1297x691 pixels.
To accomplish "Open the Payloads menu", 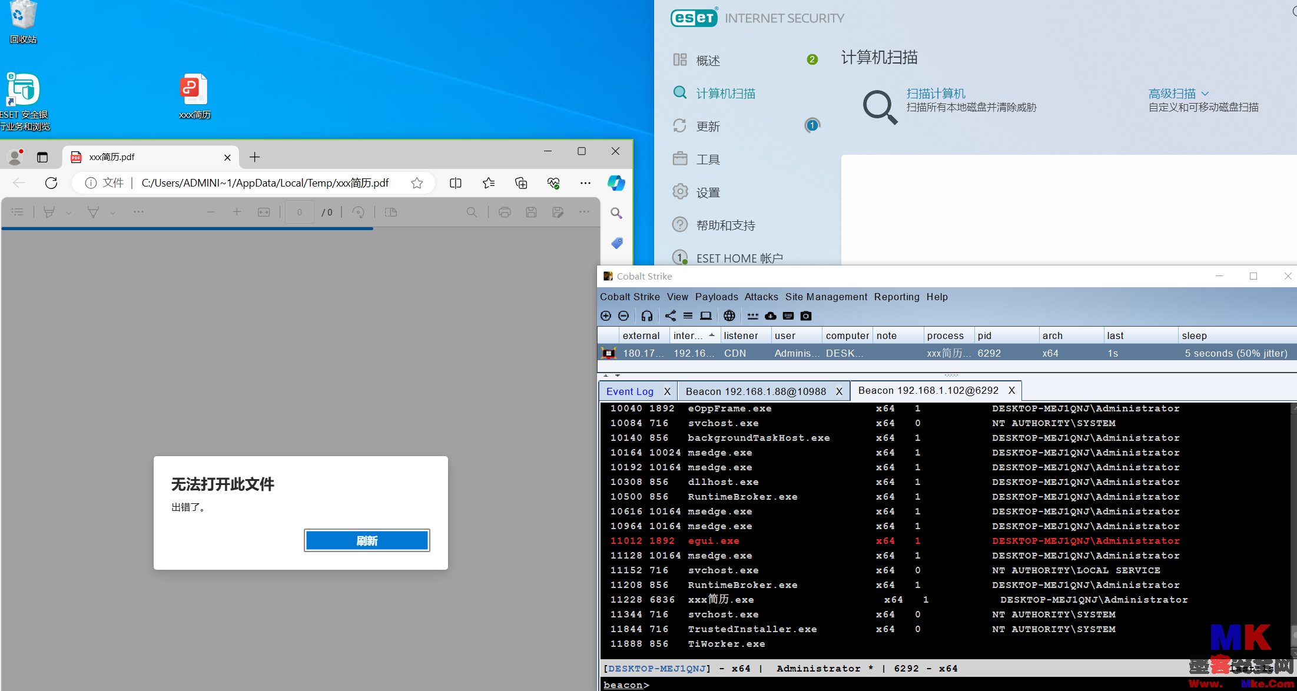I will [716, 297].
